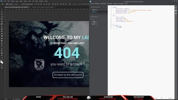Swap foreground and background colors icon

[3, 60]
